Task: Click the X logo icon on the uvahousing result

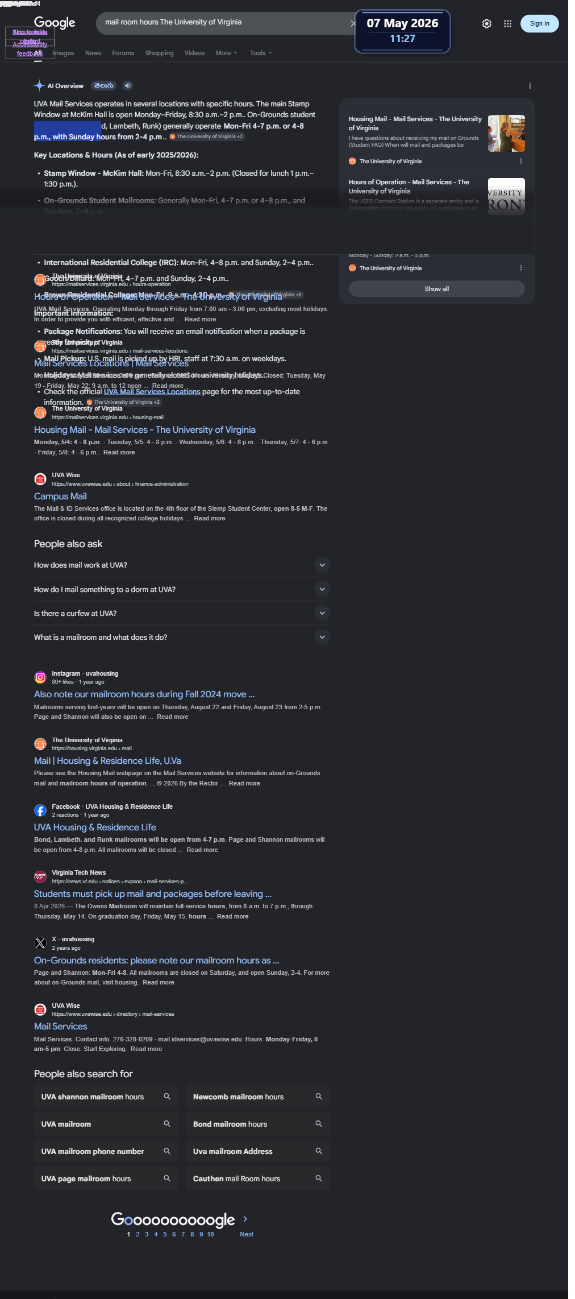Action: pos(40,943)
